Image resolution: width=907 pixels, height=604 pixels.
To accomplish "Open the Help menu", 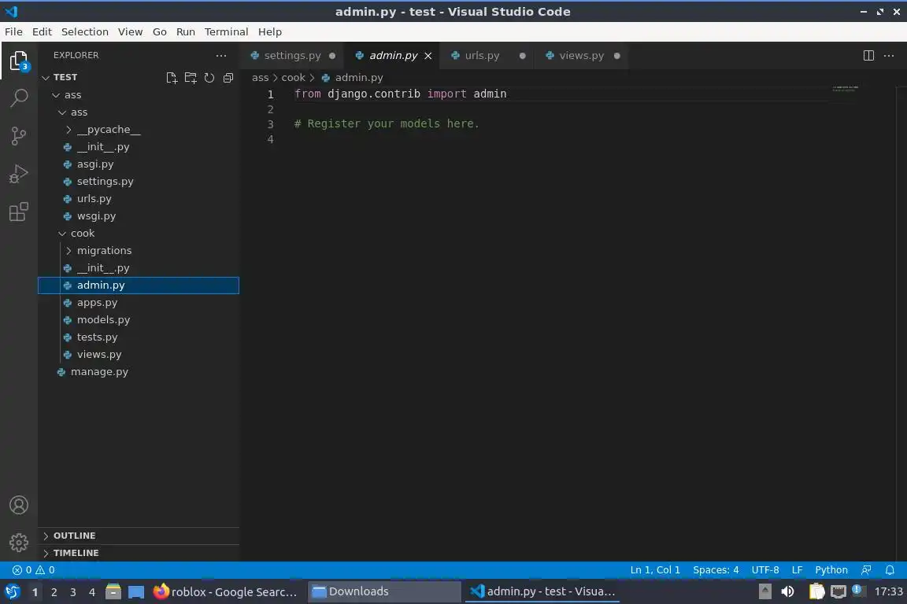I will point(269,31).
